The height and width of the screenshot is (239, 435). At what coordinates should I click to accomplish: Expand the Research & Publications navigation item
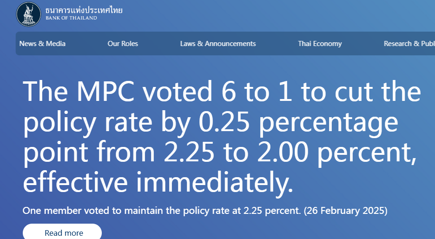coord(409,44)
